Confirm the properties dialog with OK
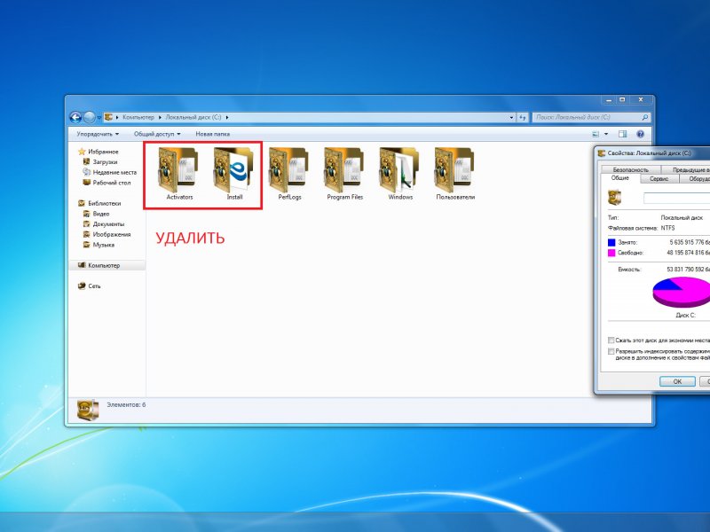 point(677,381)
